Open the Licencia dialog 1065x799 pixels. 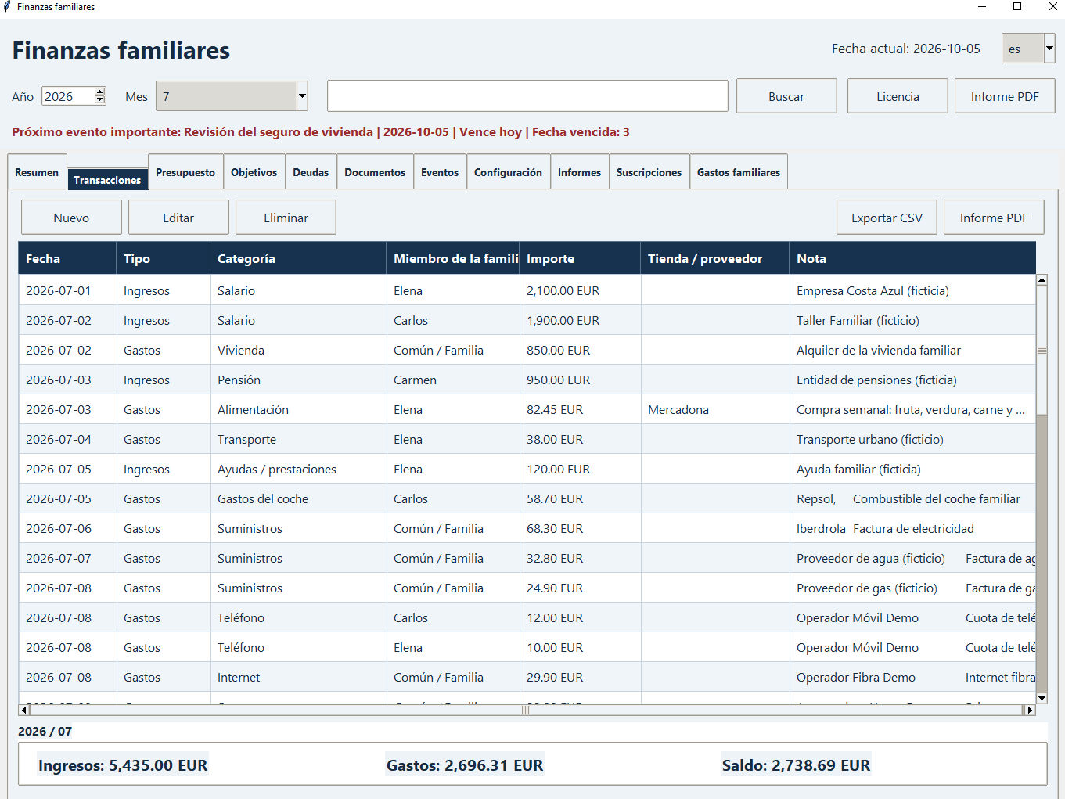pos(898,96)
